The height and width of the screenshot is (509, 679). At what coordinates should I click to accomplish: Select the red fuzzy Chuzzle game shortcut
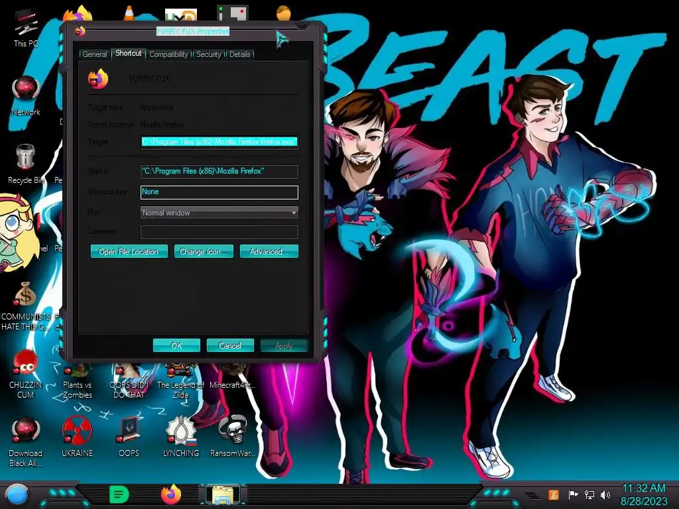[25, 374]
